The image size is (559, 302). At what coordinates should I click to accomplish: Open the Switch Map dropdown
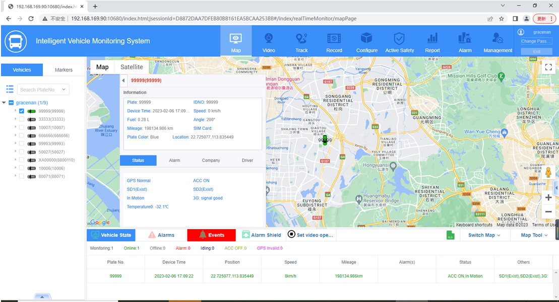pos(484,235)
